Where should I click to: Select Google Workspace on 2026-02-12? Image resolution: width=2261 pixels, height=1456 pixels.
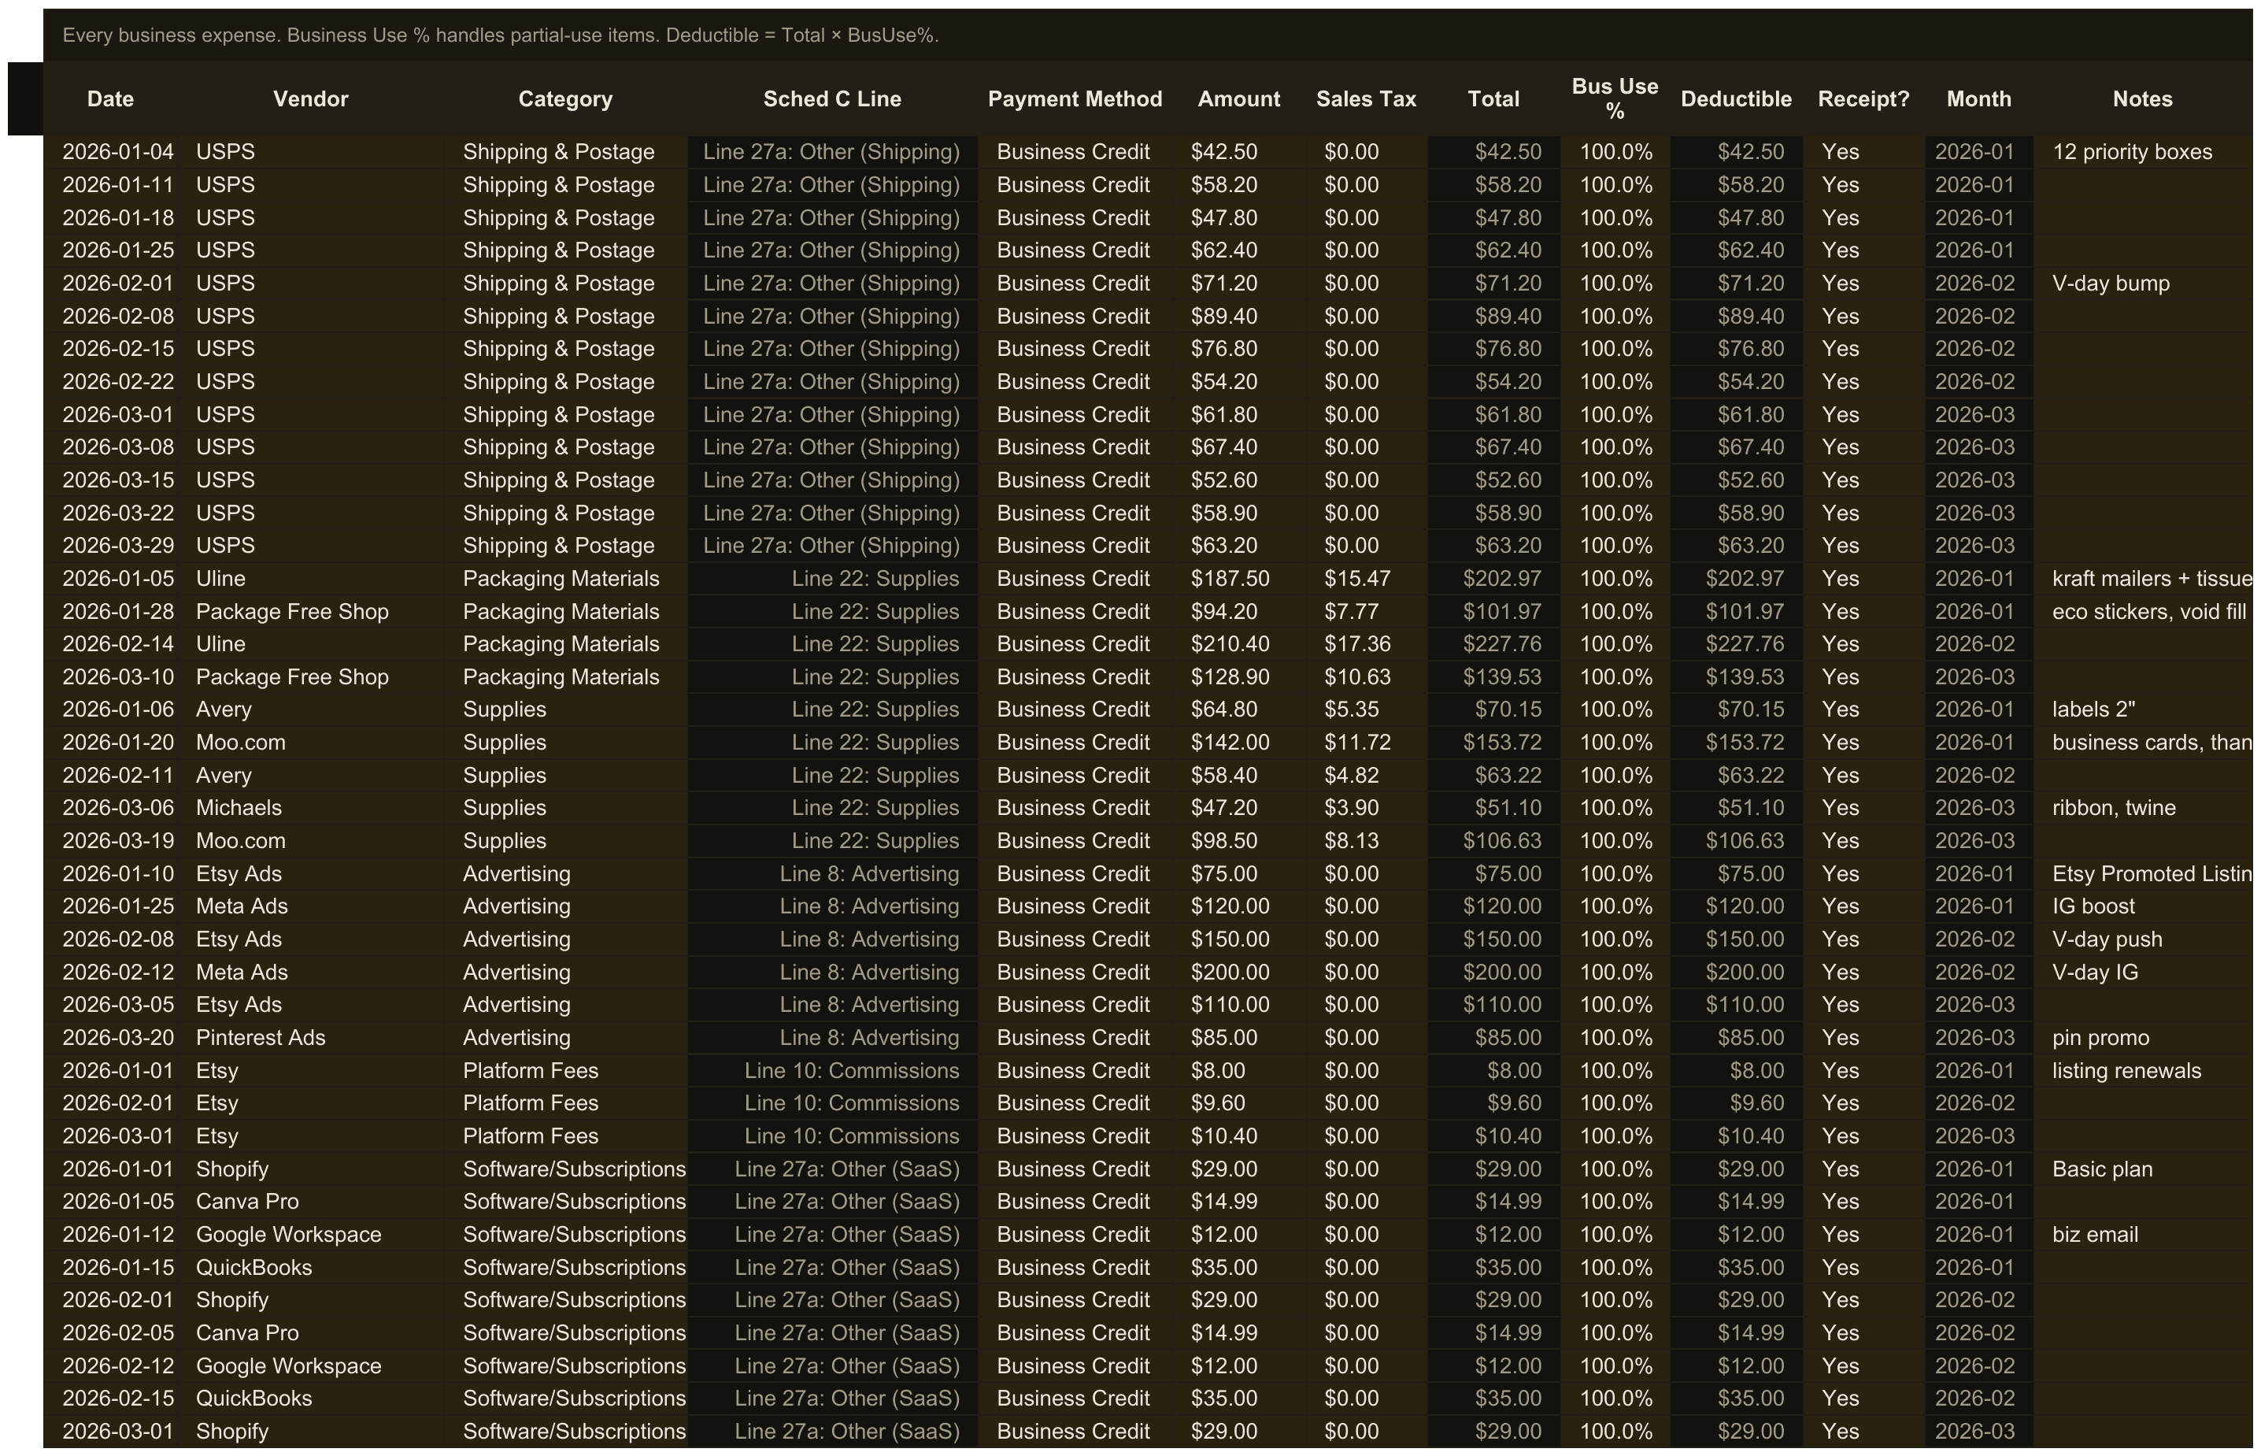311,1365
